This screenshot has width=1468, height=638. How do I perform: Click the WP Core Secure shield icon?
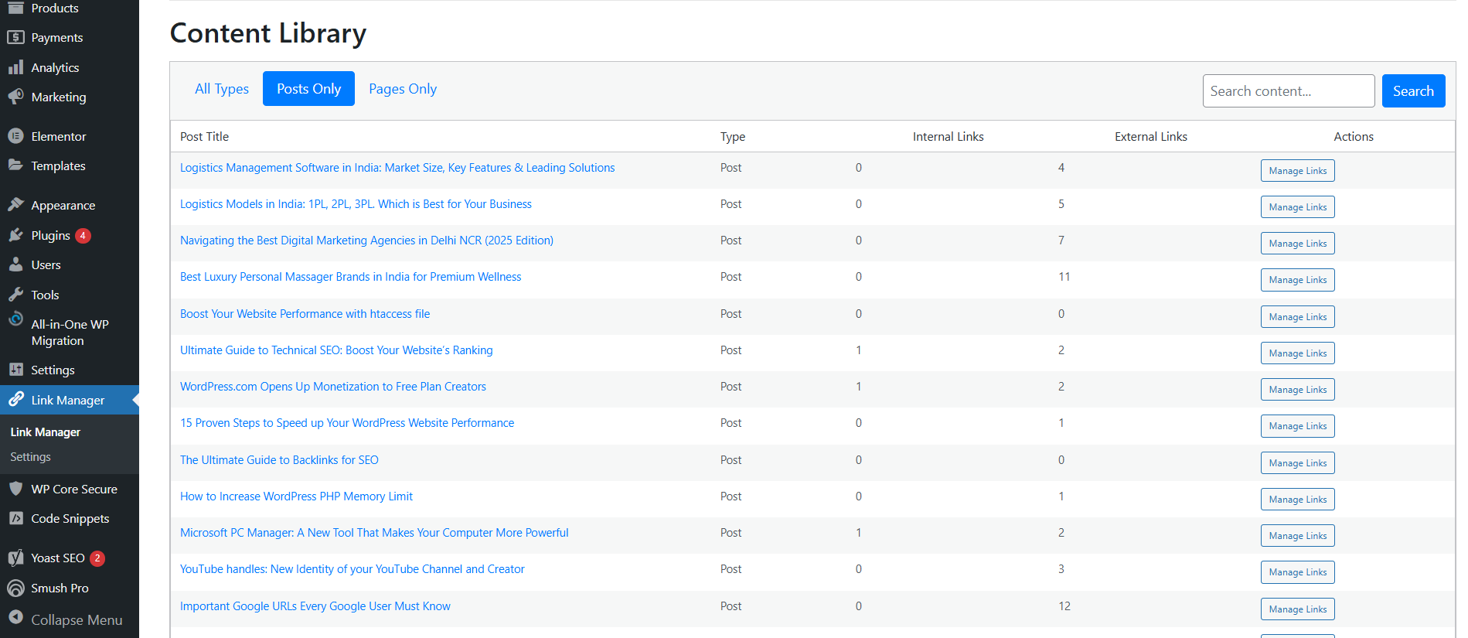pos(15,489)
